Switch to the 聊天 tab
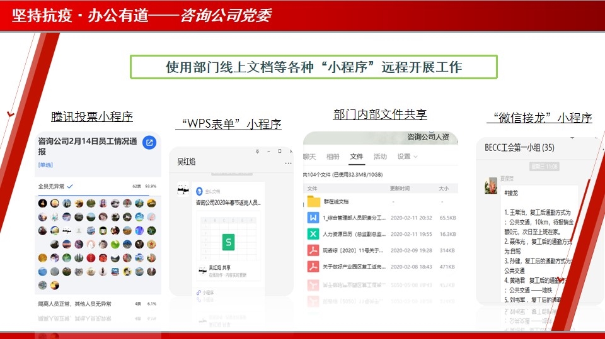This screenshot has width=605, height=339. click(309, 157)
